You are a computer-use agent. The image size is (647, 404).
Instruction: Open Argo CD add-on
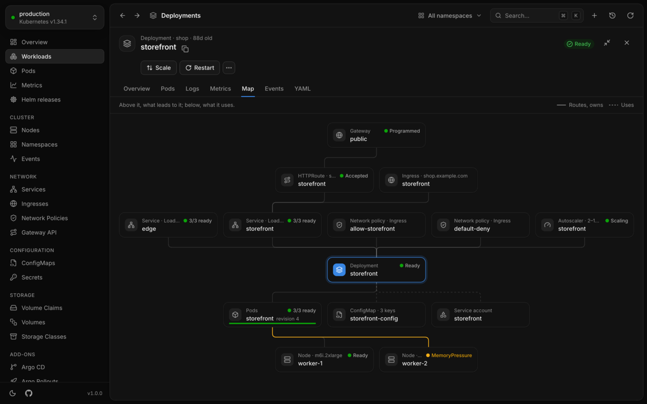(x=55, y=367)
